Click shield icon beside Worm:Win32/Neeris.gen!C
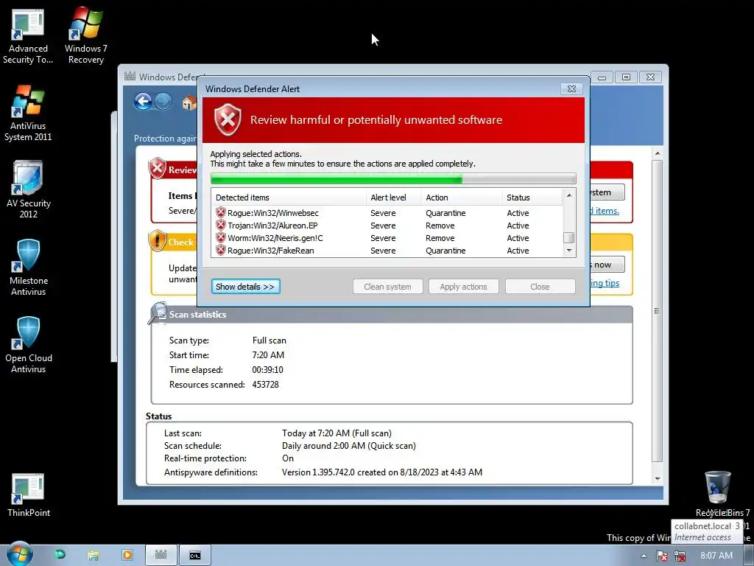754x566 pixels. pos(221,237)
